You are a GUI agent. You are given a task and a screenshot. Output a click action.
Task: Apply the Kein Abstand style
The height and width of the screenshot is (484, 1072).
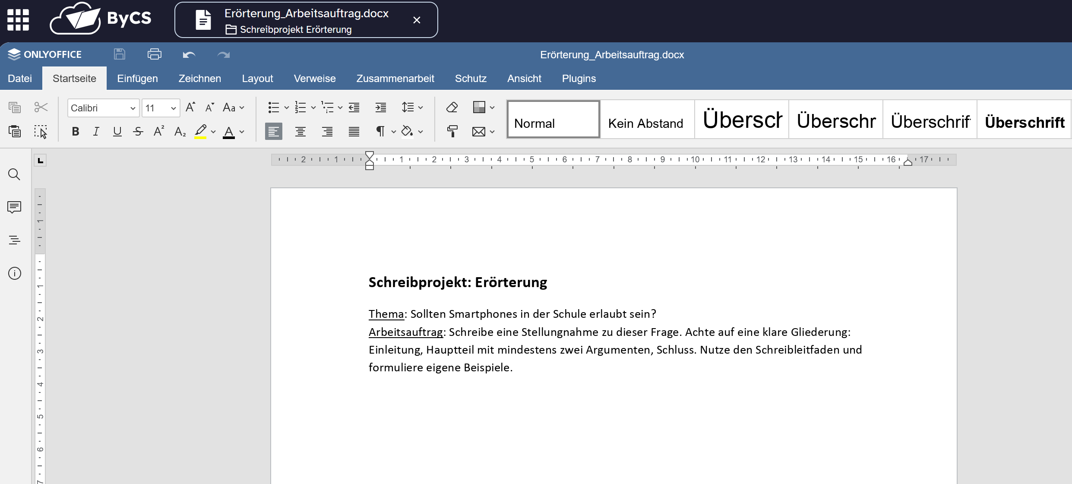[646, 120]
